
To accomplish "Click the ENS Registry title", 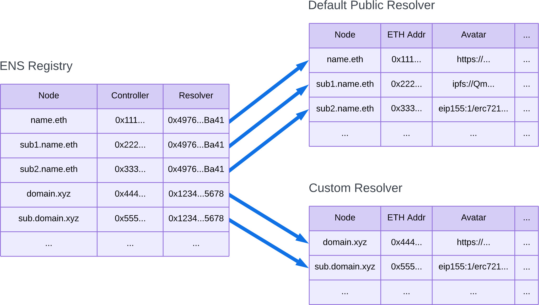I will click(36, 66).
